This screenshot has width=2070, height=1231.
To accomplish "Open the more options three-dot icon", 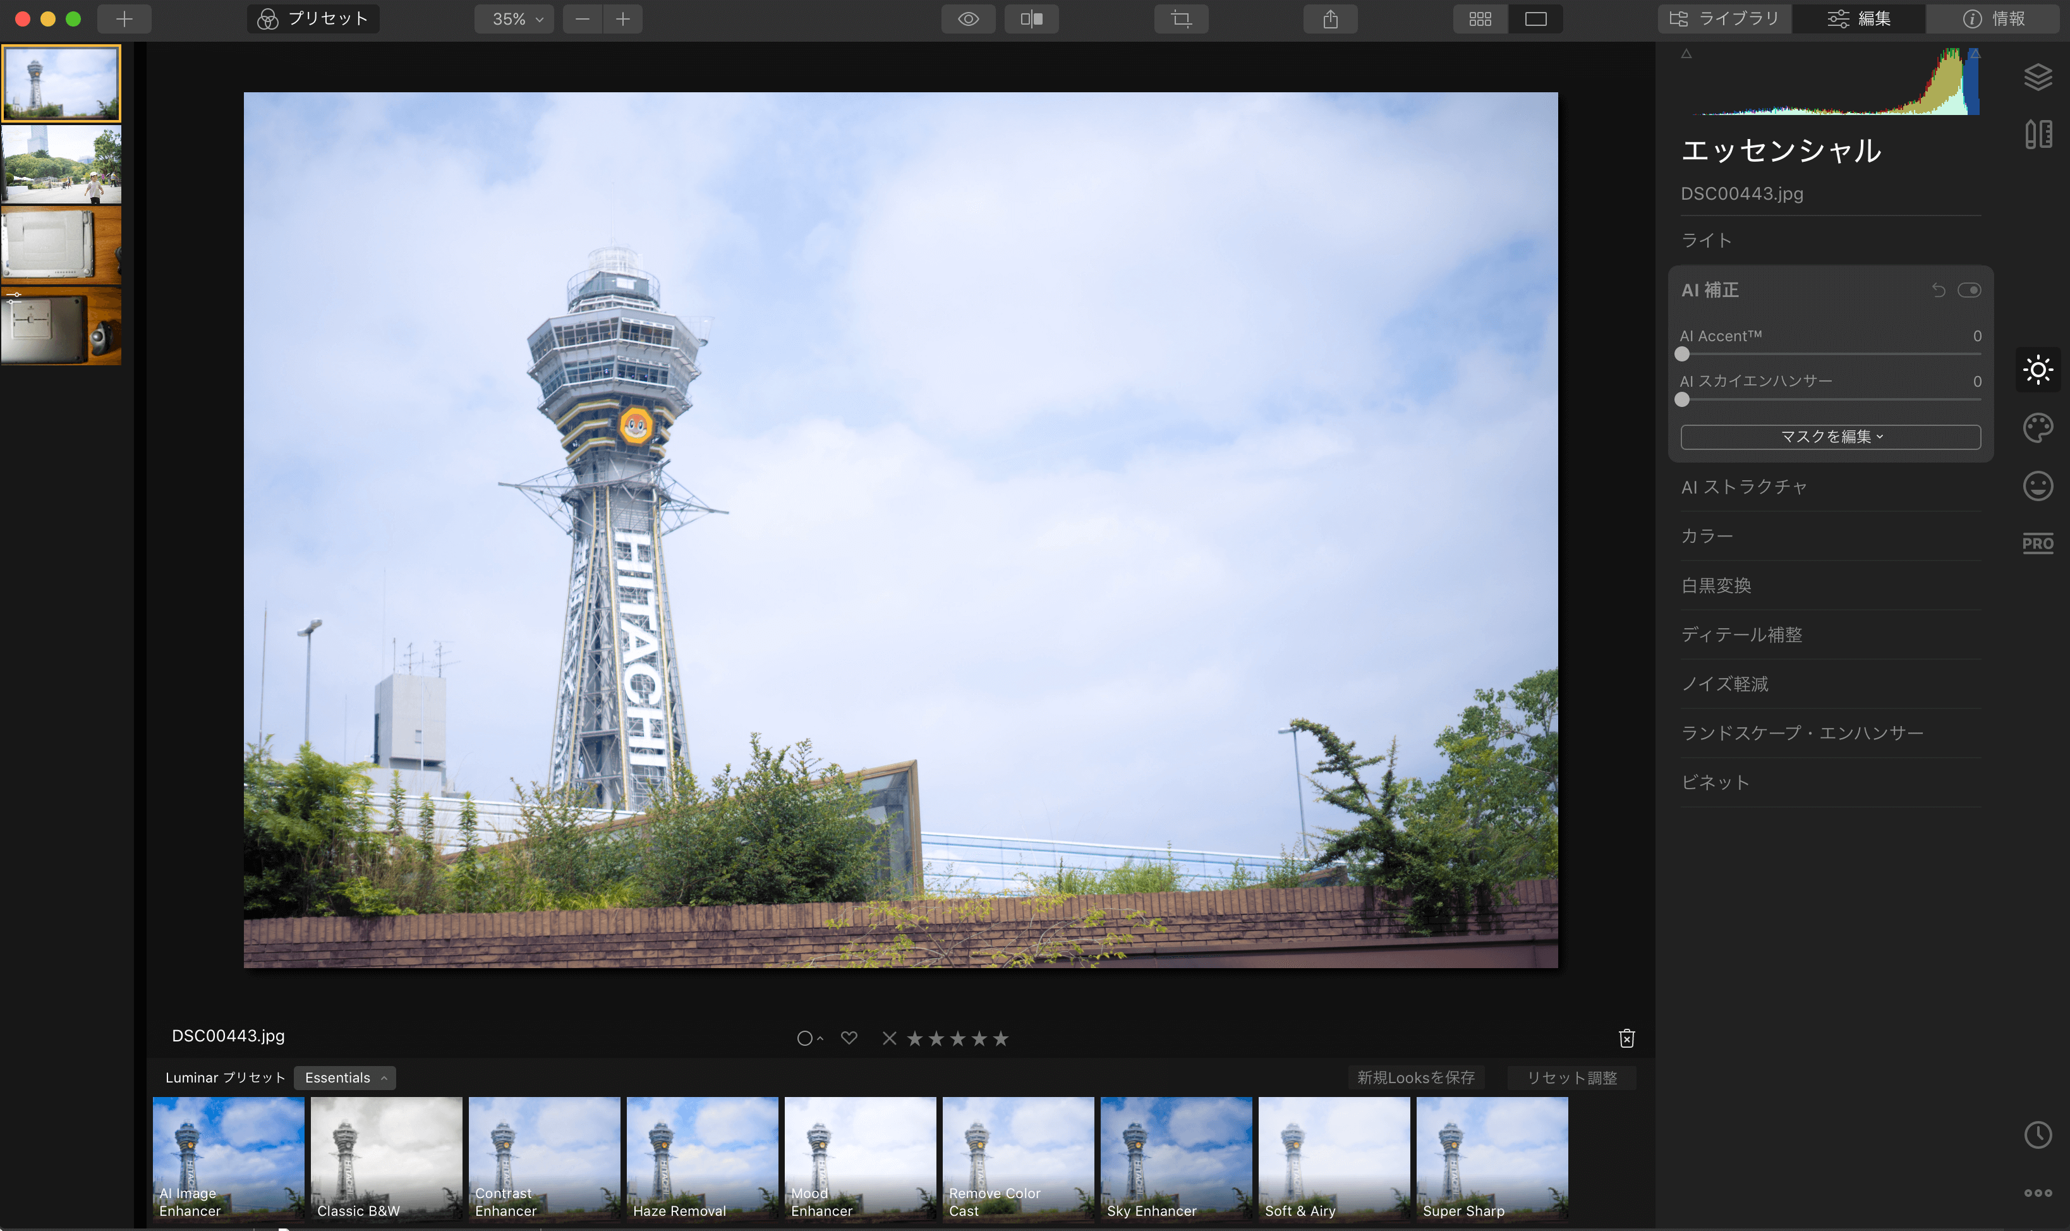I will tap(2038, 1193).
